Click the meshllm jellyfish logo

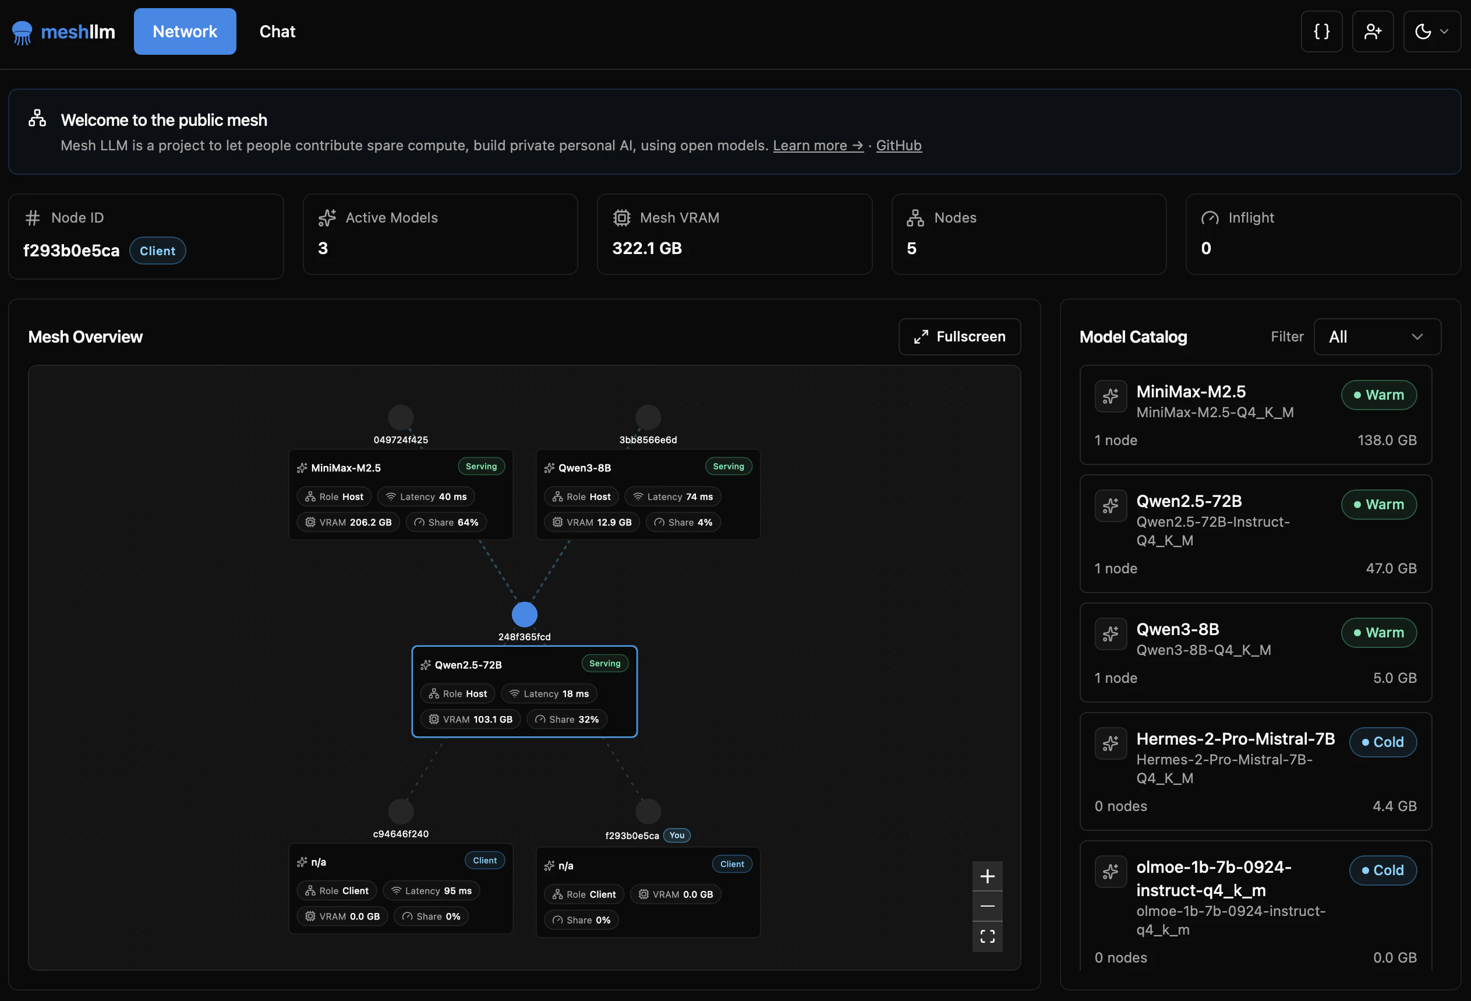click(x=22, y=32)
